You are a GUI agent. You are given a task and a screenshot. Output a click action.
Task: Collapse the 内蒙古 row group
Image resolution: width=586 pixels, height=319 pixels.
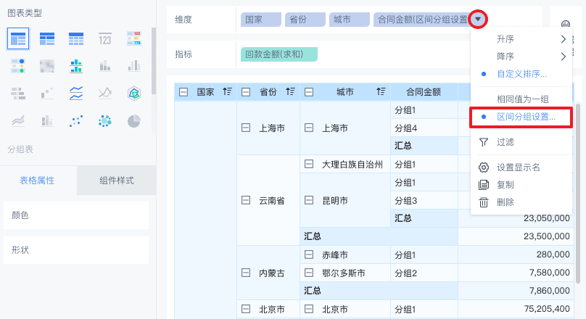246,273
